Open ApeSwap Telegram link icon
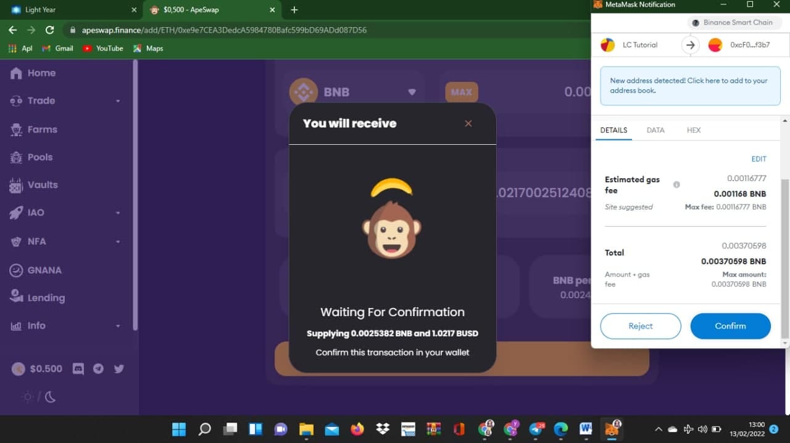The width and height of the screenshot is (790, 443). click(x=98, y=368)
